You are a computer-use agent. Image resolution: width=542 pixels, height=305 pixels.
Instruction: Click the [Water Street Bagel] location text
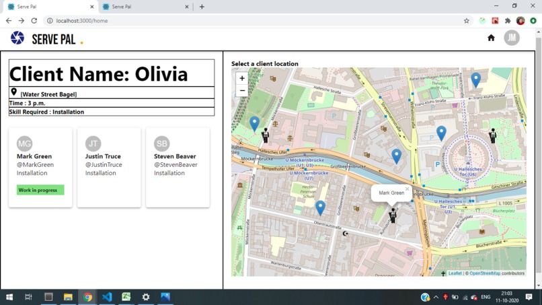[x=48, y=94]
